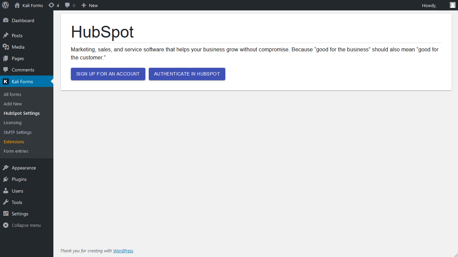This screenshot has height=257, width=458.
Task: Click Sign Up For An Account button
Action: click(108, 74)
